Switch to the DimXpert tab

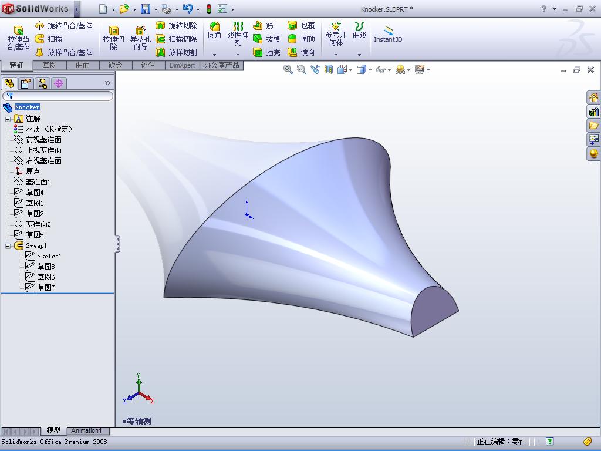coord(182,65)
